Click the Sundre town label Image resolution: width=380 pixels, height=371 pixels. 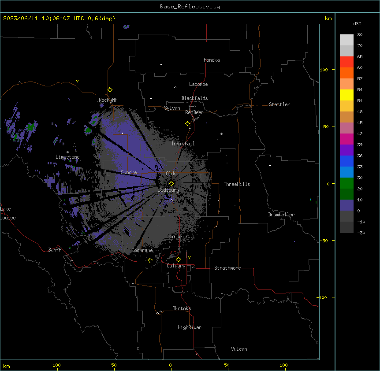tap(129, 172)
